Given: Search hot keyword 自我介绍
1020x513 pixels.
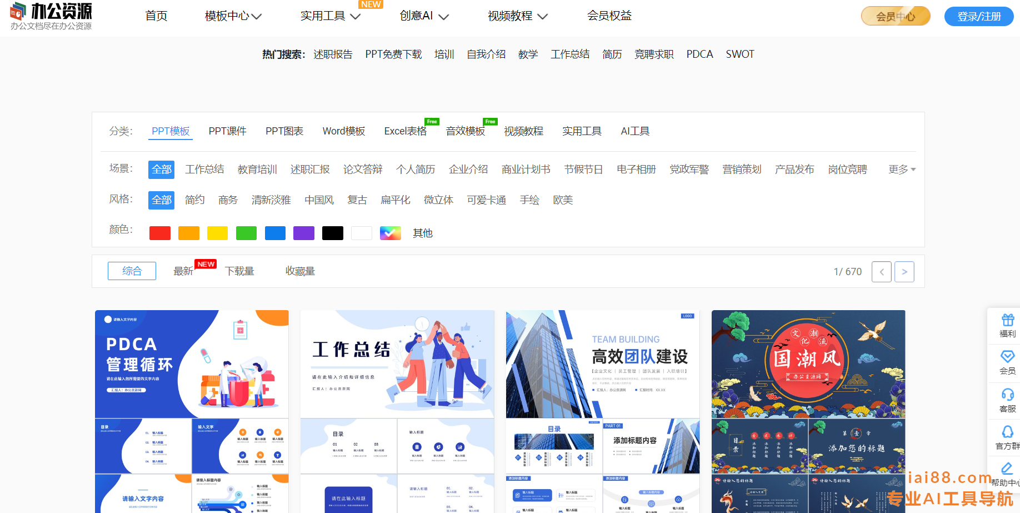Looking at the screenshot, I should (486, 54).
